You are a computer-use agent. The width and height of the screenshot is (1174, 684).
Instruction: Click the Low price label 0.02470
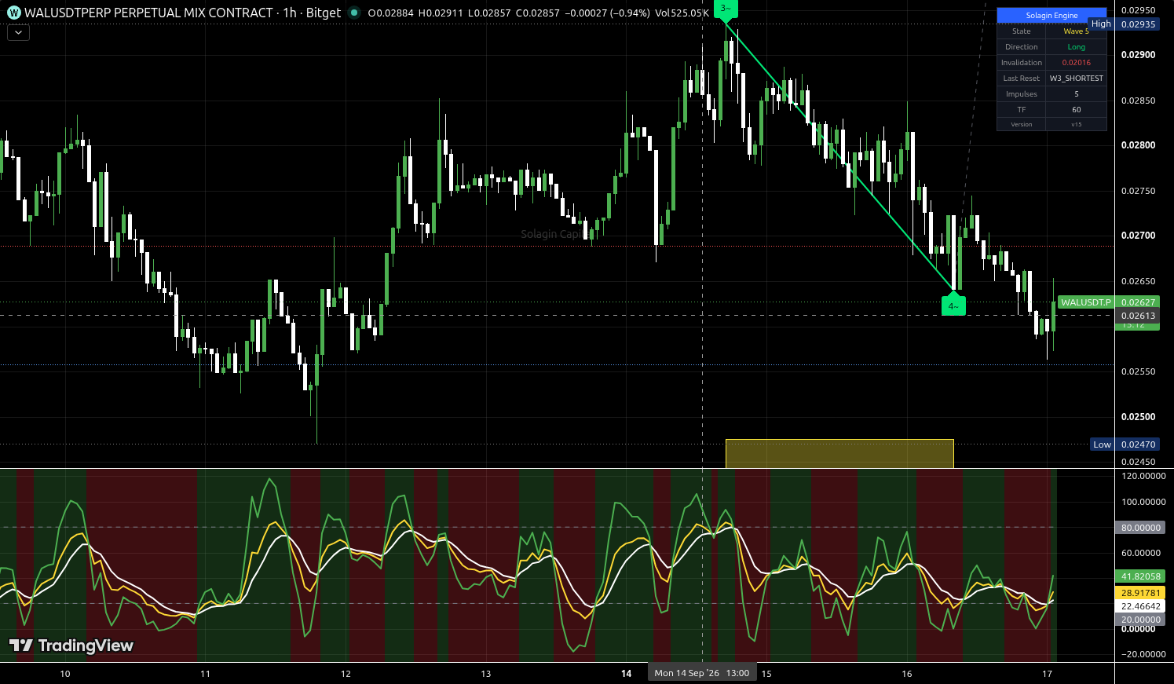[1138, 444]
